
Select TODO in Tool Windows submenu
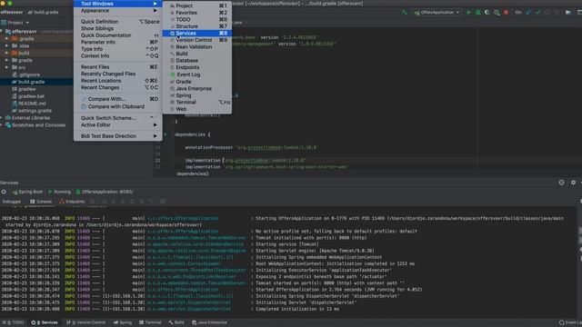[x=197, y=19]
